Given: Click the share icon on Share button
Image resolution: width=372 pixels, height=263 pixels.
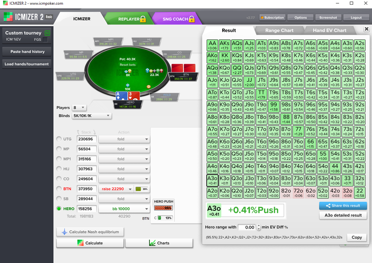Looking at the screenshot, I should coord(328,206).
